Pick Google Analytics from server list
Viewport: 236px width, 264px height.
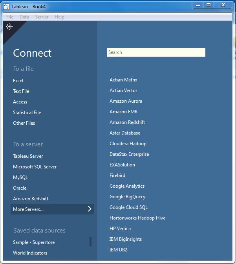(127, 186)
